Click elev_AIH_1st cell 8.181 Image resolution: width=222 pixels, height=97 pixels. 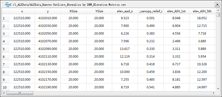point(176,80)
